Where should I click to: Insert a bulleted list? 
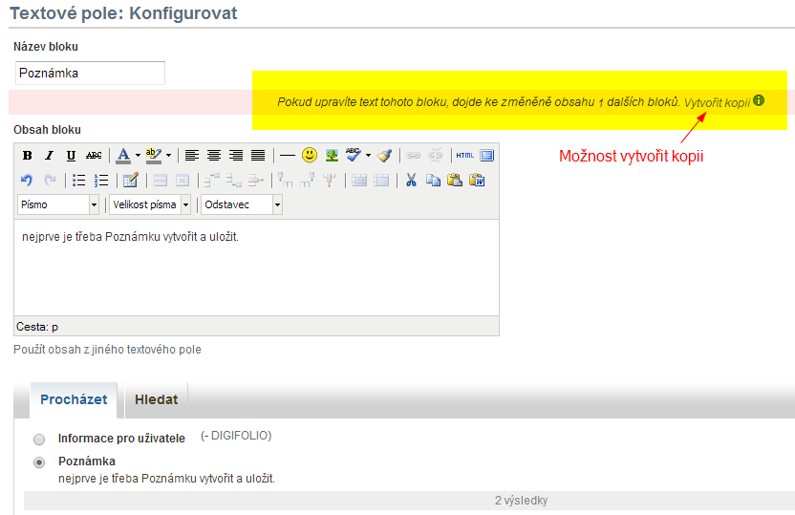(78, 180)
